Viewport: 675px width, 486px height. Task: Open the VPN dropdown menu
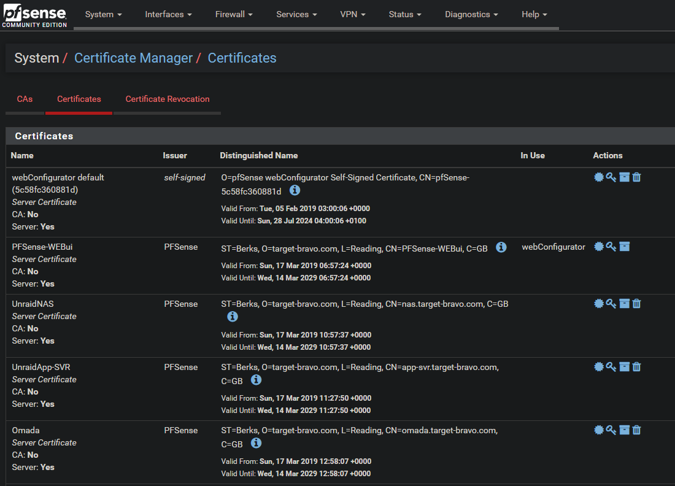pyautogui.click(x=353, y=14)
